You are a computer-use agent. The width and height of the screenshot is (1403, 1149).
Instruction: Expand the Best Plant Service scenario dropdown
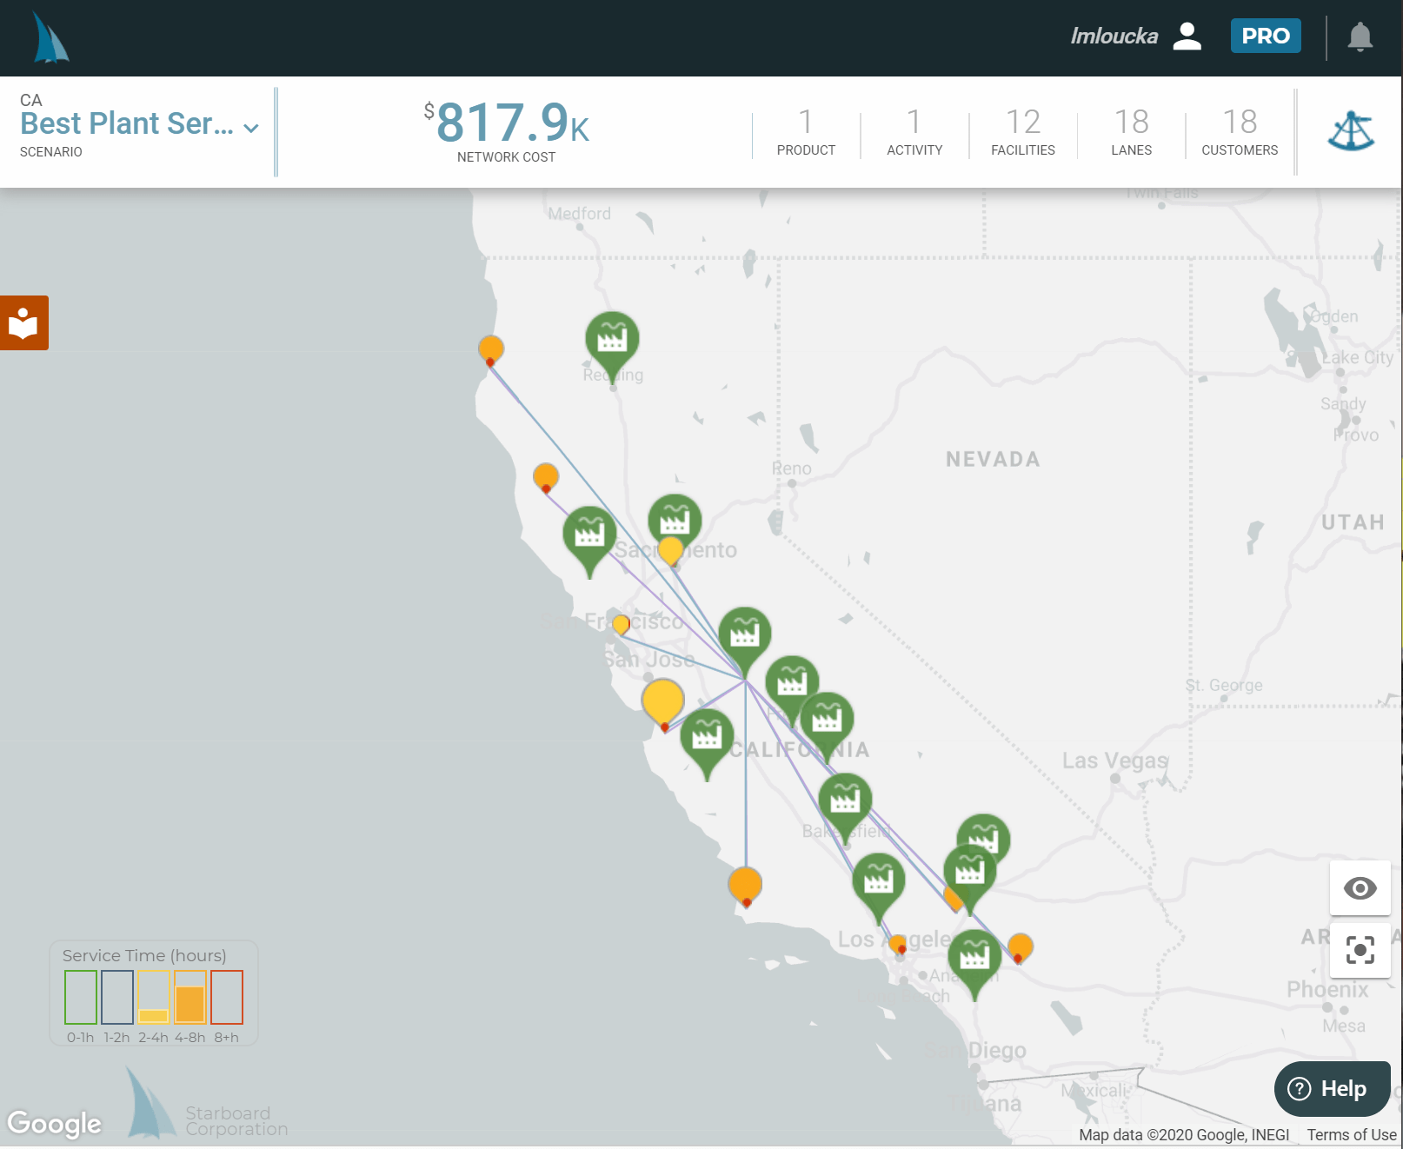tap(250, 127)
